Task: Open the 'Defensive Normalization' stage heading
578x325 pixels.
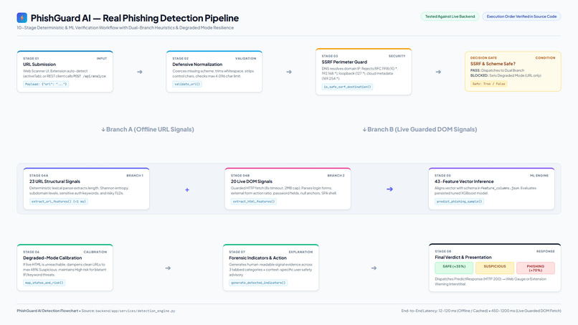Action: click(x=197, y=64)
